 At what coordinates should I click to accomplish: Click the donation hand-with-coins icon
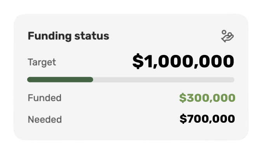pyautogui.click(x=227, y=36)
